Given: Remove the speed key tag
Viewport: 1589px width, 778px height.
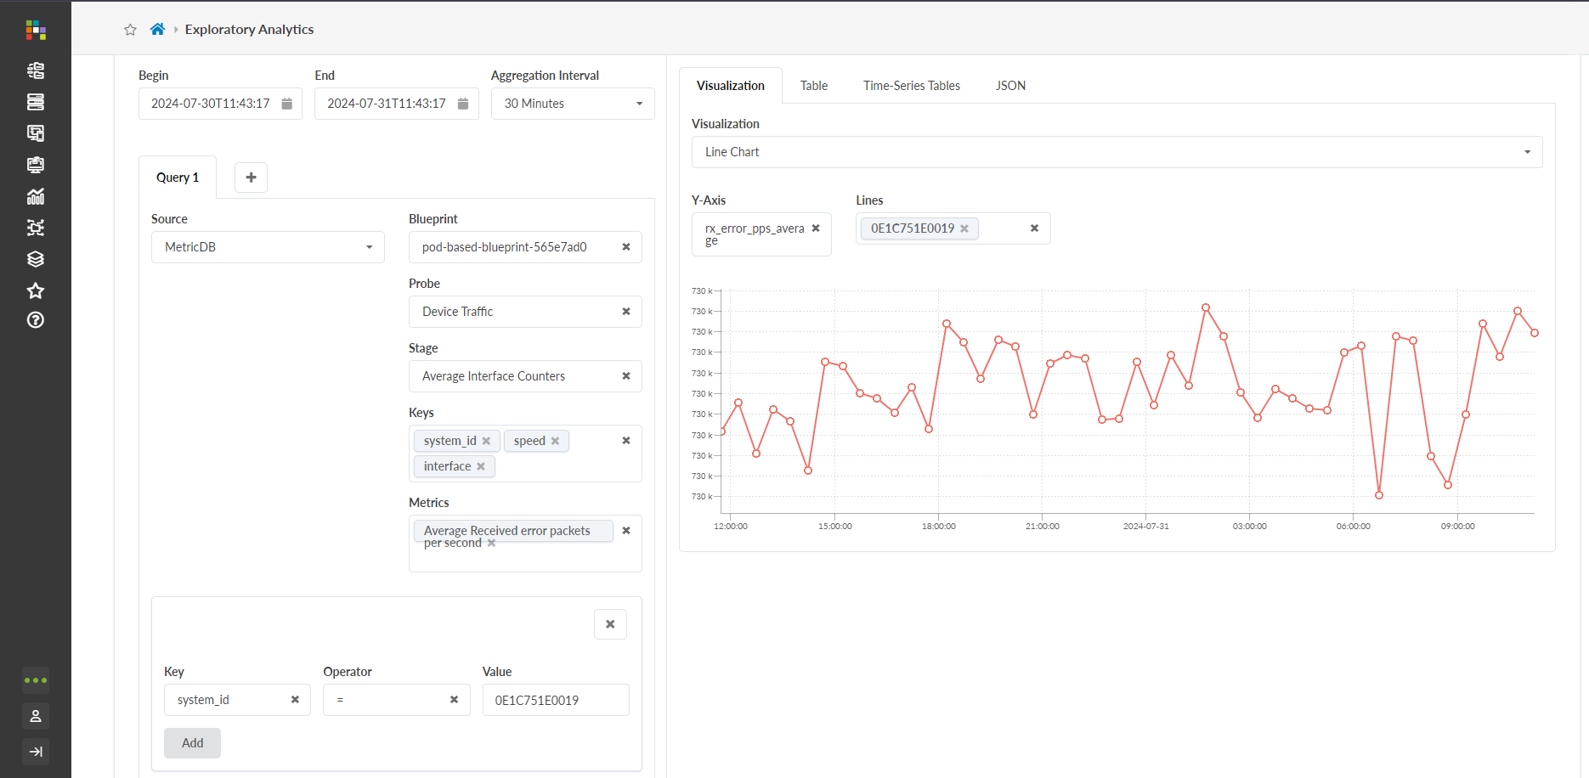Looking at the screenshot, I should pos(555,441).
